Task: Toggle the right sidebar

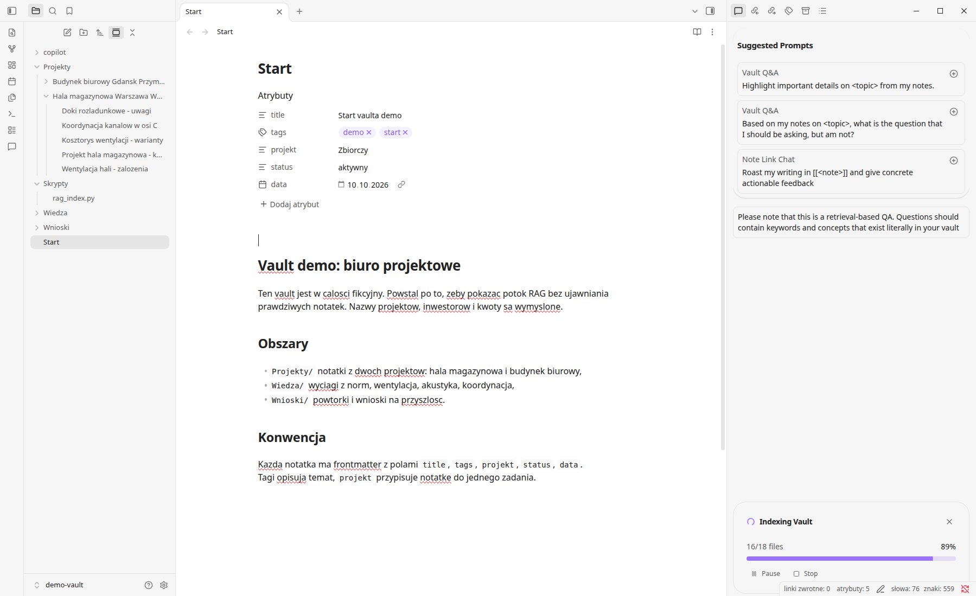Action: pos(710,11)
